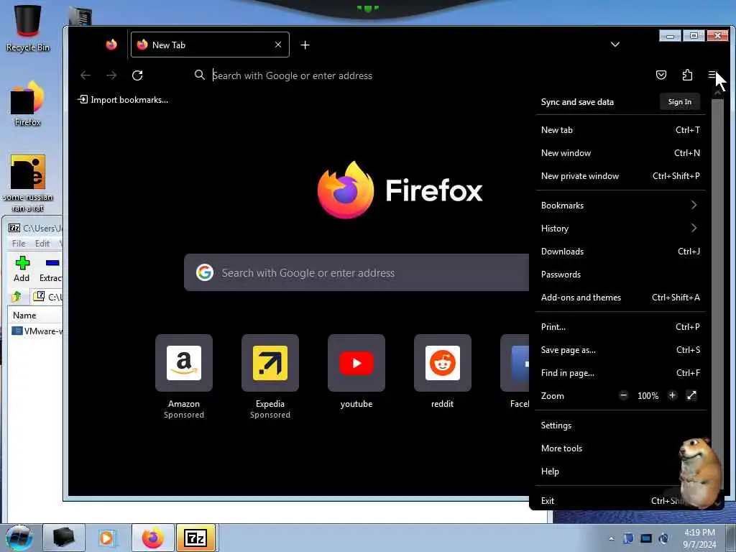Click the black box taskbar icon

pos(64,538)
